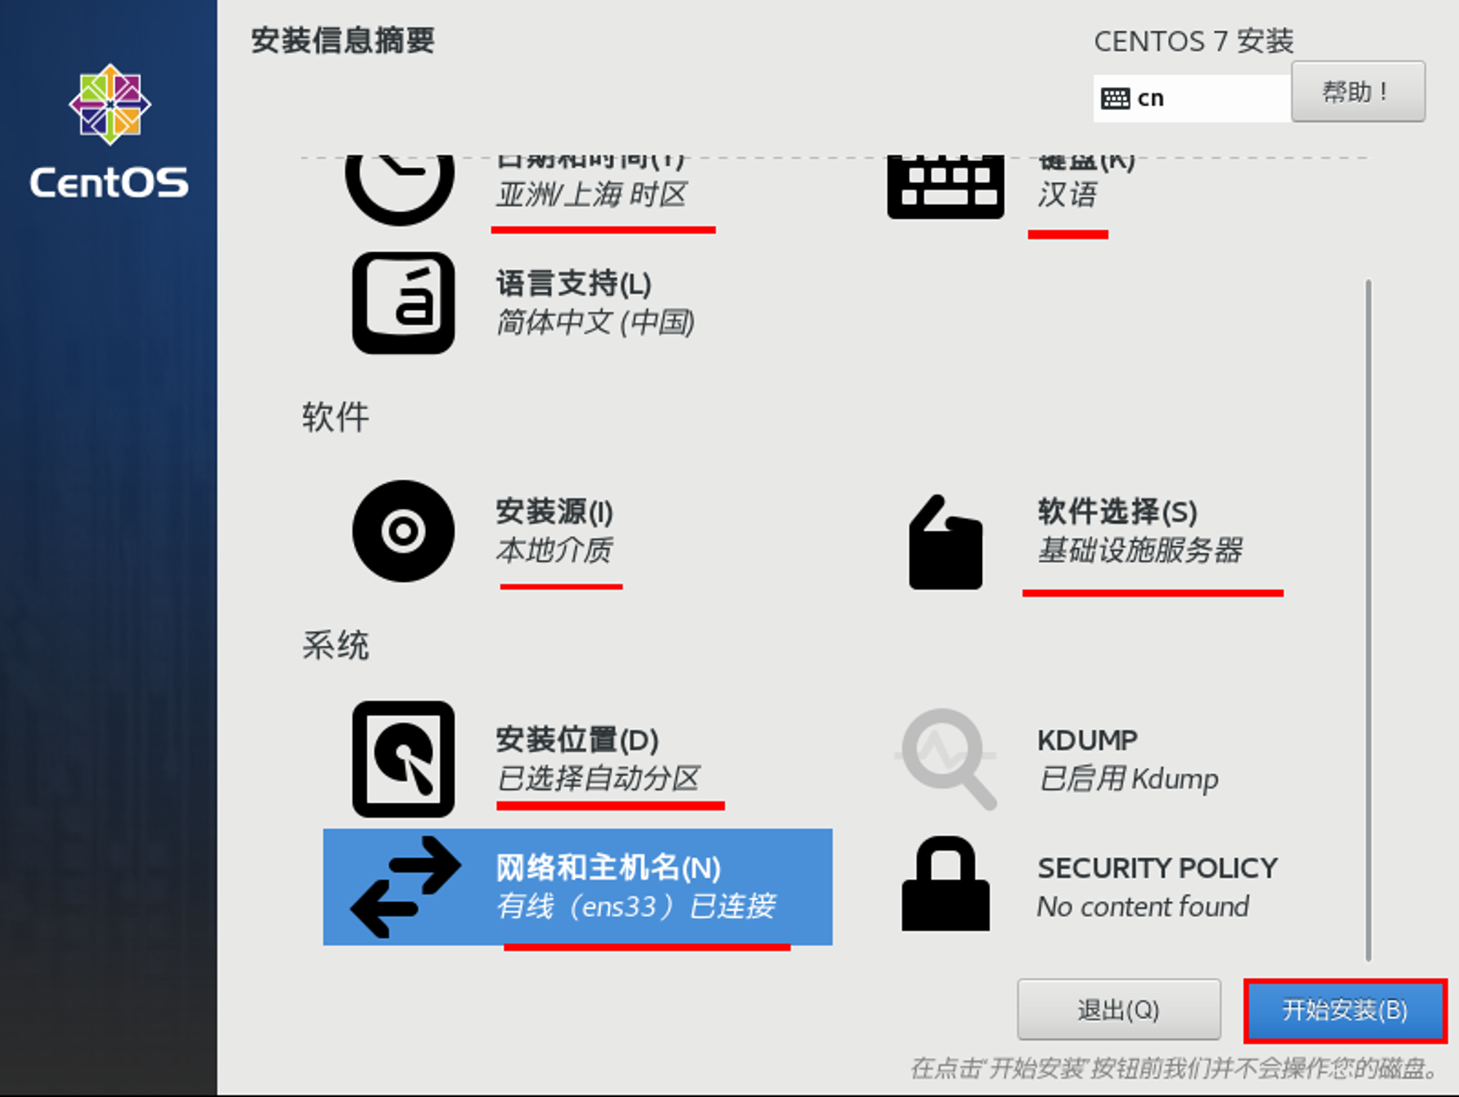Click the CentOS logo in sidebar
1459x1097 pixels.
tap(109, 131)
